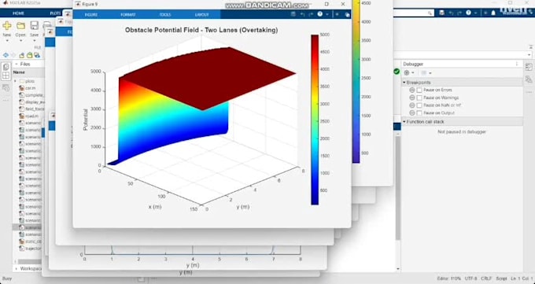This screenshot has width=535, height=284.
Task: Collapse the Function call stack section
Action: tap(404, 121)
